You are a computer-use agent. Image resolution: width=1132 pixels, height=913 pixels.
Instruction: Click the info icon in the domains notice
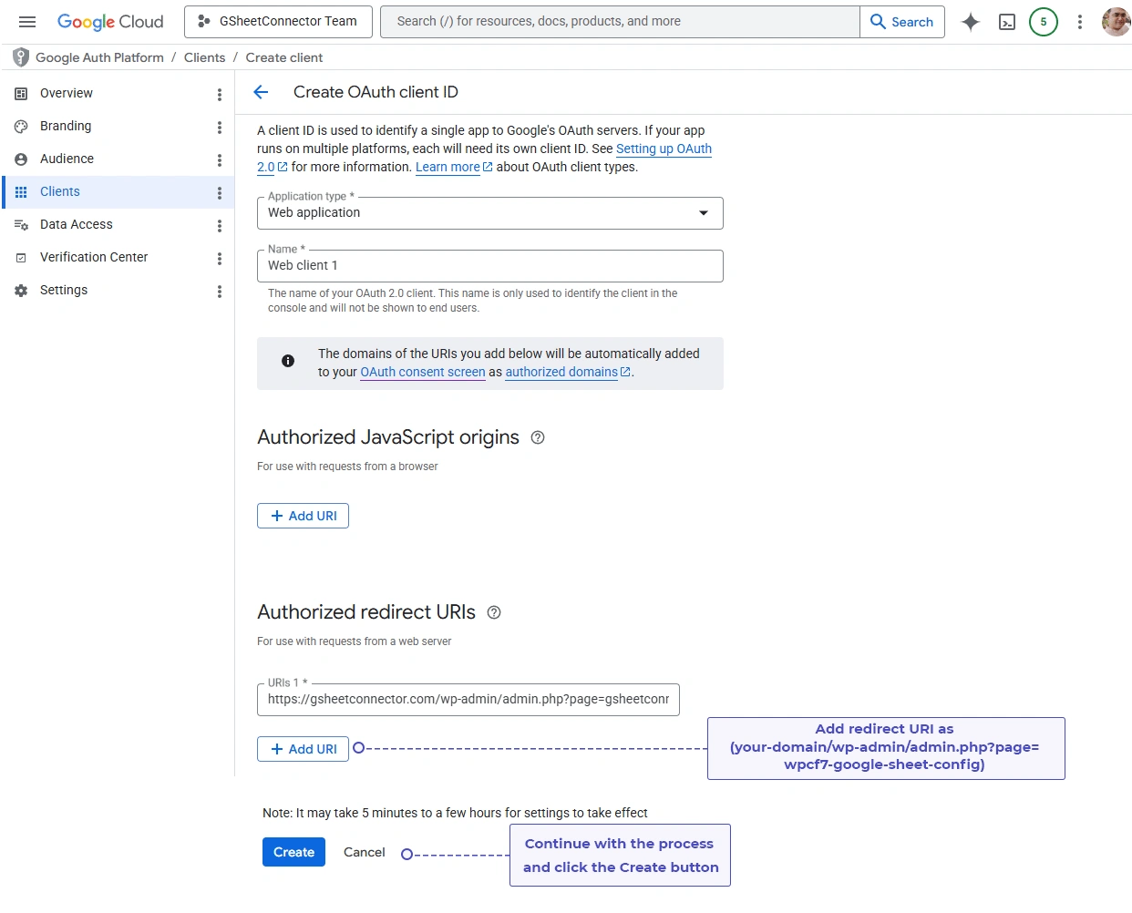point(288,361)
